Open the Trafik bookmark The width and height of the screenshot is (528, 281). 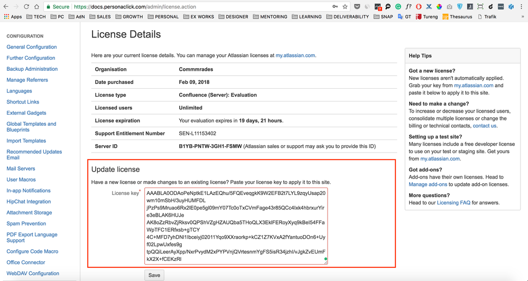click(x=487, y=16)
